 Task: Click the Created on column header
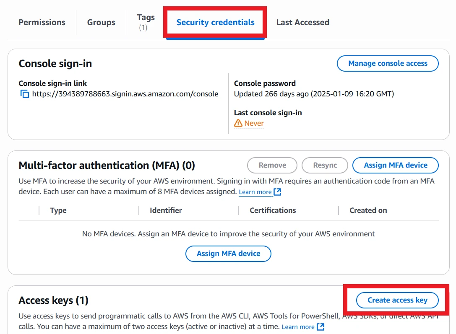click(x=368, y=210)
